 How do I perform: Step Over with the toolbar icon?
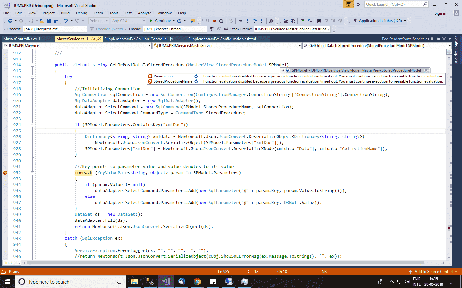tap(255, 21)
